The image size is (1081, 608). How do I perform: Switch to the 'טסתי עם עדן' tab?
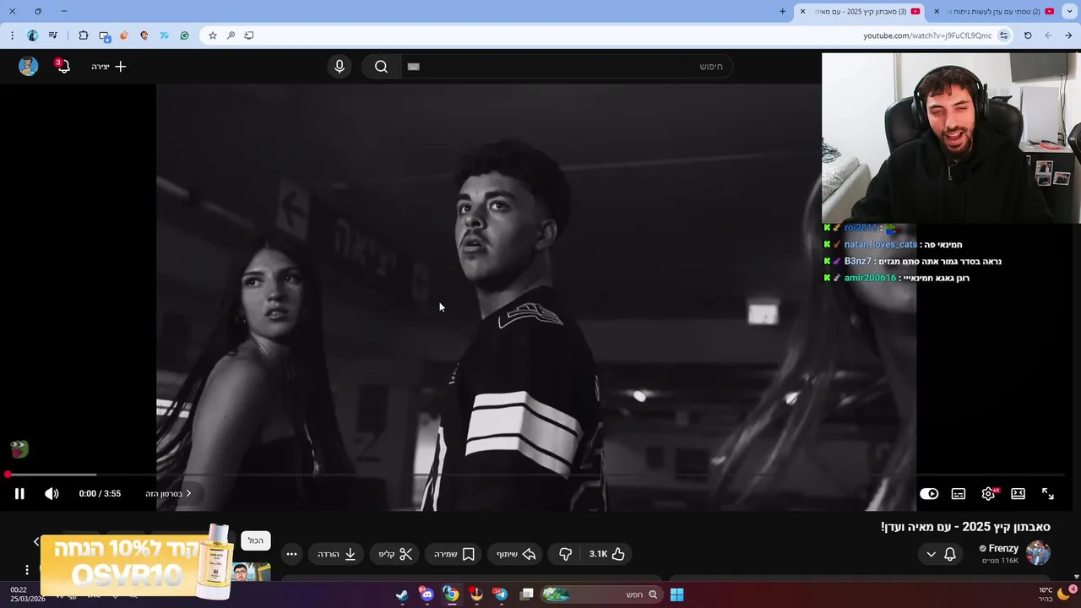[993, 12]
